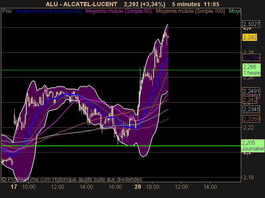265x198 pixels.
Task: Click the 10:00 label following day 17
Action: click(29, 187)
